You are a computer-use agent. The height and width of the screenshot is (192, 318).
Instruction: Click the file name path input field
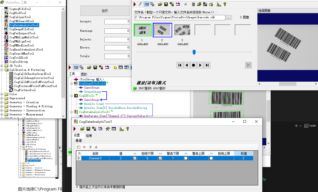pos(180,18)
